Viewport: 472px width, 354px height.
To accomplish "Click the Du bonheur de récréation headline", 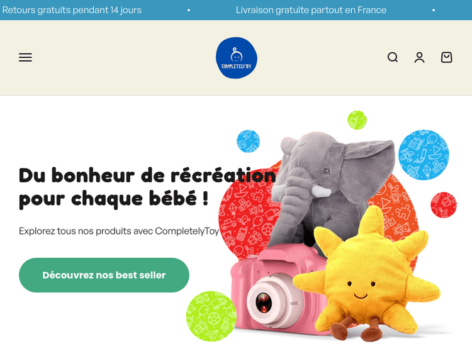I will point(147,187).
